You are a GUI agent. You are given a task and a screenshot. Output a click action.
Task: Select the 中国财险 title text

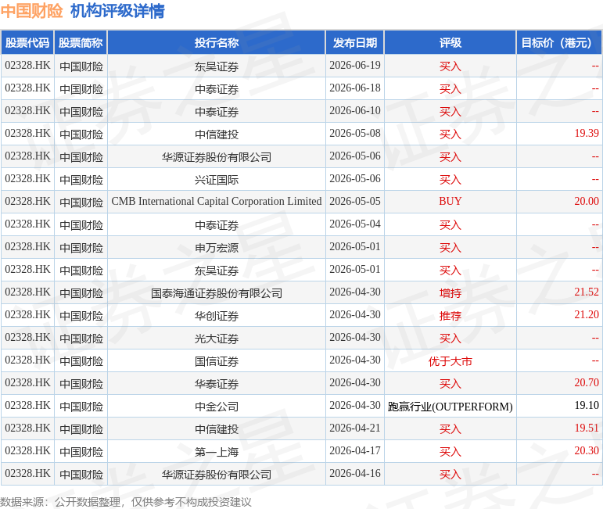click(31, 11)
